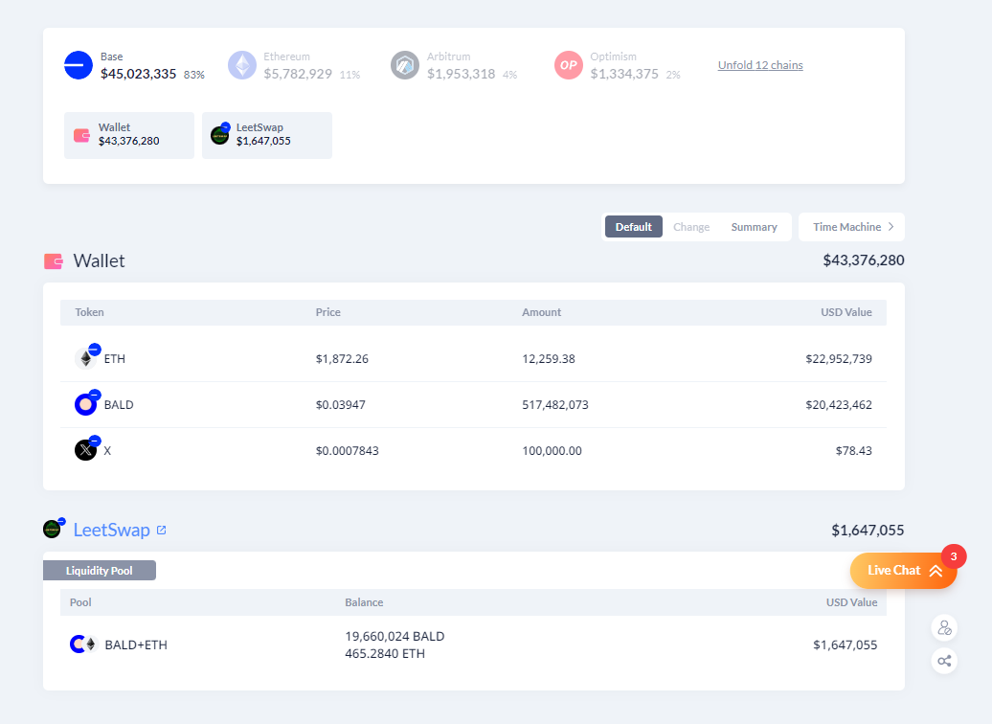Open LeetSwap external link icon
This screenshot has width=992, height=724.
pos(162,530)
